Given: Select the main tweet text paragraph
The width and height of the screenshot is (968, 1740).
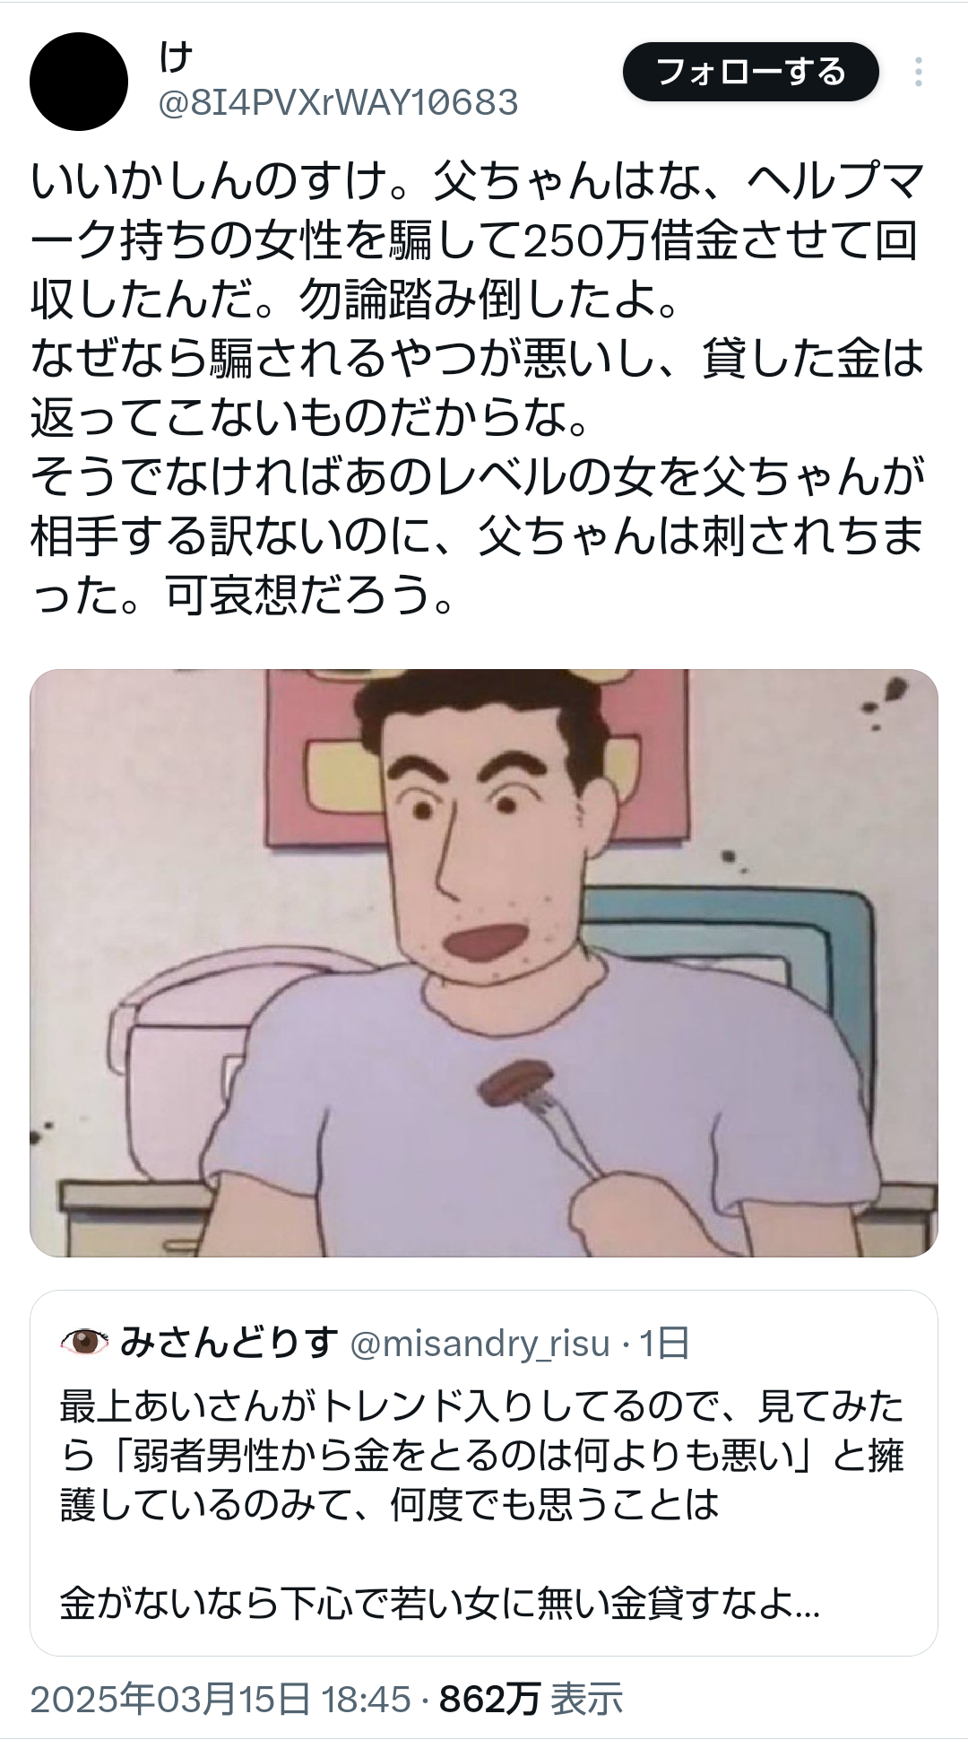Looking at the screenshot, I should (477, 387).
